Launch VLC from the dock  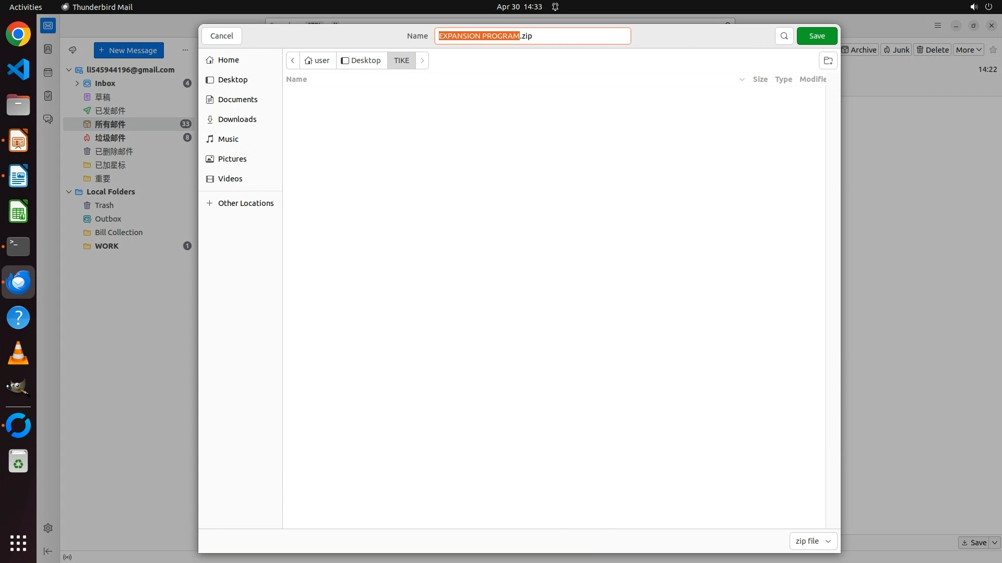(18, 353)
